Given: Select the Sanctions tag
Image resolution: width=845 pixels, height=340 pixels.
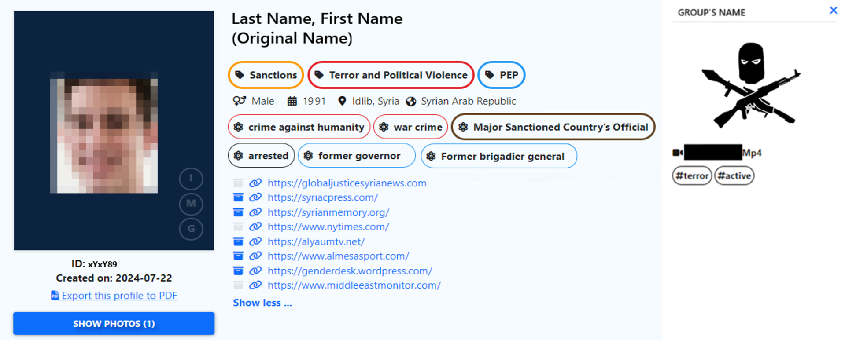Looking at the screenshot, I should 266,75.
